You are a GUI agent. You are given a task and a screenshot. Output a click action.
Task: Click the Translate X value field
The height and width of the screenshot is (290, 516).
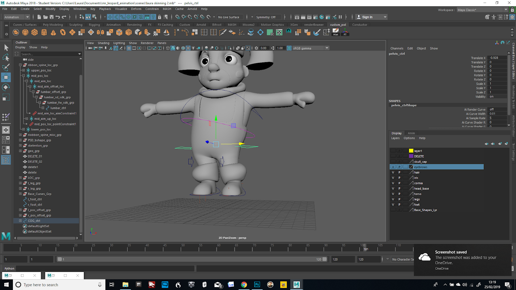pyautogui.click(x=498, y=58)
